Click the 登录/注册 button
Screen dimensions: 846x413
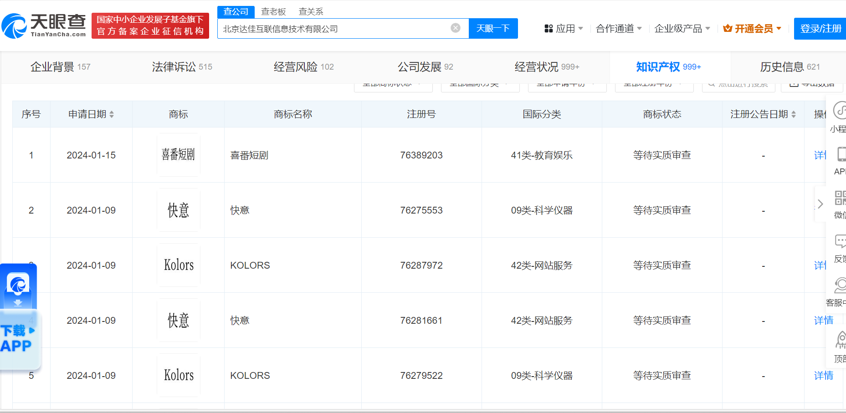point(820,29)
